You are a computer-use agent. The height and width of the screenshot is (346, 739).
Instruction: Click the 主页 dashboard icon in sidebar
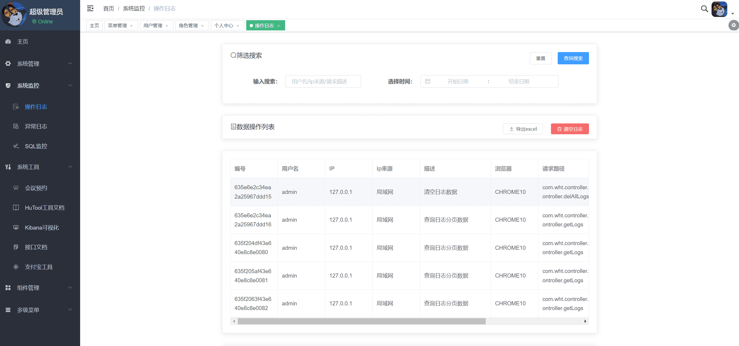pos(8,42)
